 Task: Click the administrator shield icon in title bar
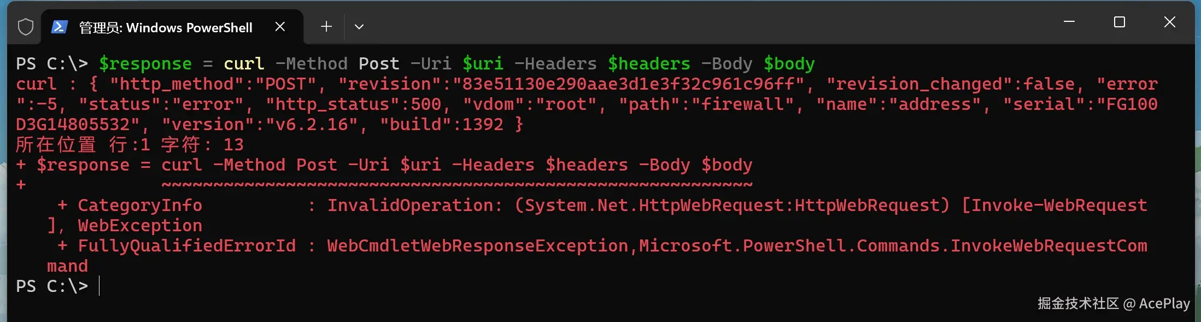[x=25, y=27]
